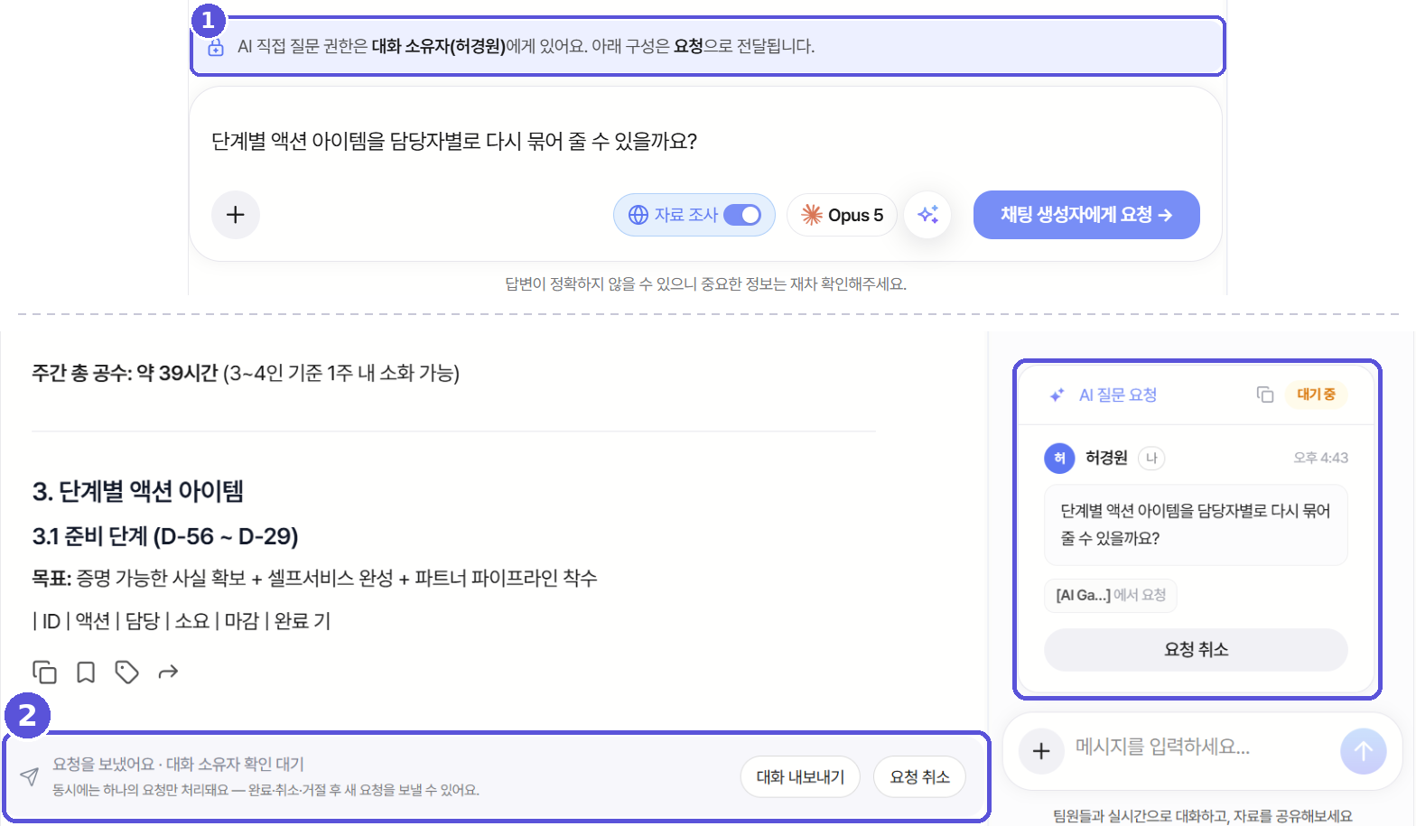Click the paper plane icon in request status bar

[x=30, y=776]
